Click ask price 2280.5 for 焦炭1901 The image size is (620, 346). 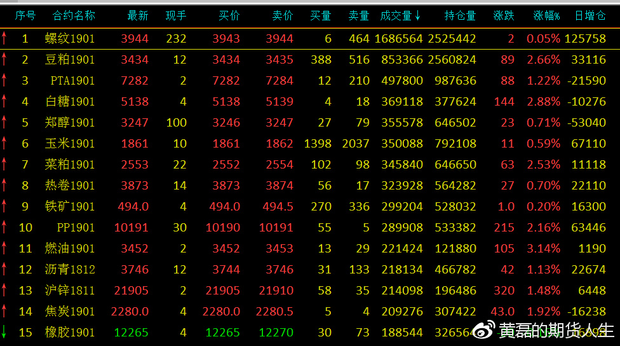pos(274,312)
